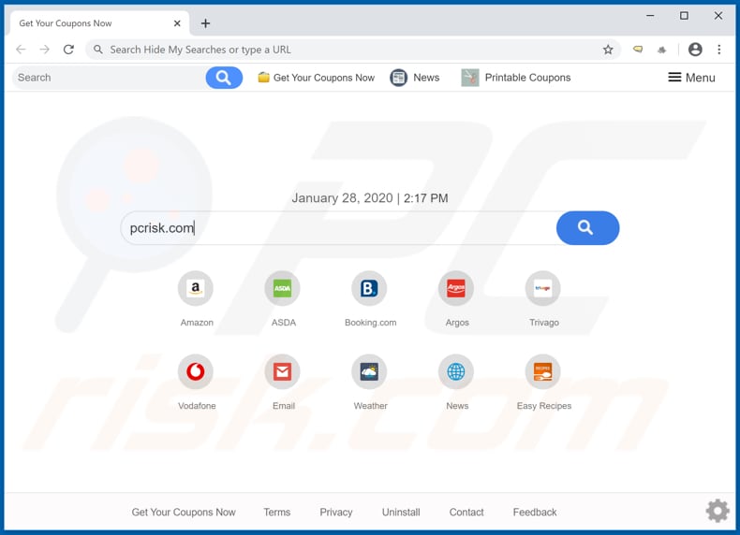The image size is (740, 535).
Task: Click the yellow coupon extension icon
Action: click(638, 49)
